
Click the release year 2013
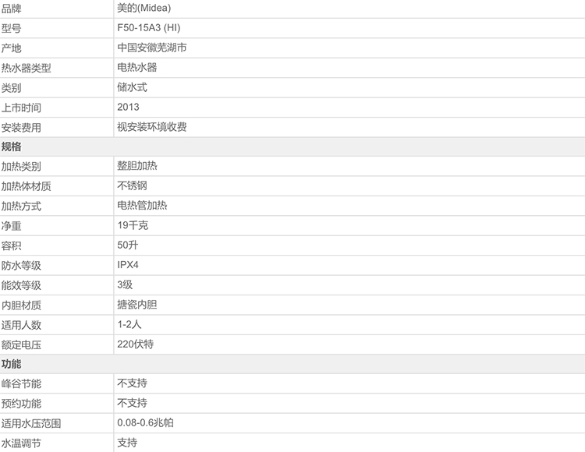(x=128, y=107)
